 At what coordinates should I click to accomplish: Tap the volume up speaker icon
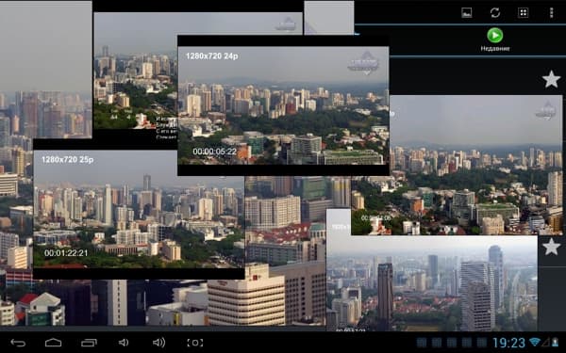click(x=158, y=343)
